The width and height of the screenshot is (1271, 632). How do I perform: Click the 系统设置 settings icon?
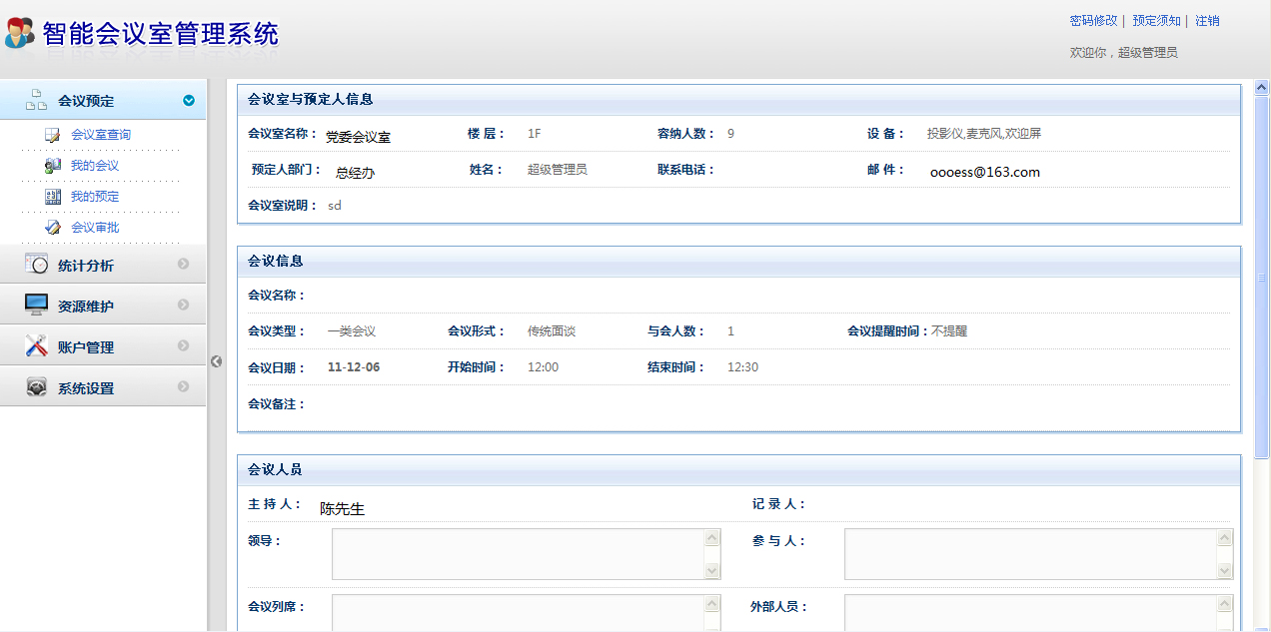pyautogui.click(x=37, y=387)
